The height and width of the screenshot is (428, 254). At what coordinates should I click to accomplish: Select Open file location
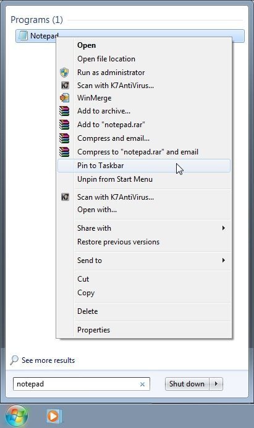point(144,59)
